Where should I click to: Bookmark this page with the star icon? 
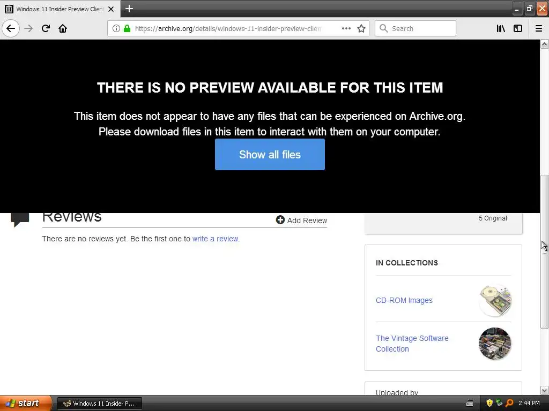click(x=361, y=28)
